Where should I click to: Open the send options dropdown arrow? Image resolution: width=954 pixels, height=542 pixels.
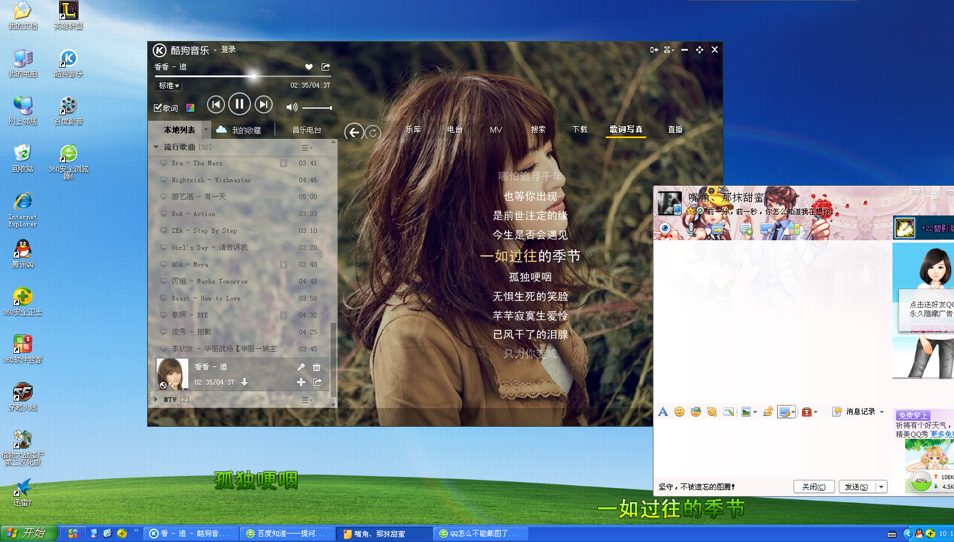(882, 486)
